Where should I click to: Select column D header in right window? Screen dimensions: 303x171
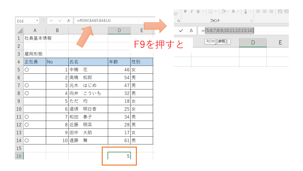(x=253, y=43)
